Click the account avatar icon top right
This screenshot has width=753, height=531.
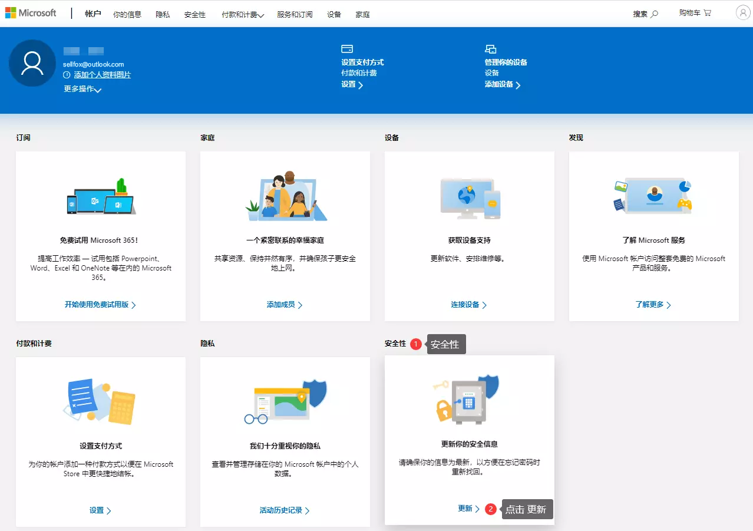[x=742, y=13]
